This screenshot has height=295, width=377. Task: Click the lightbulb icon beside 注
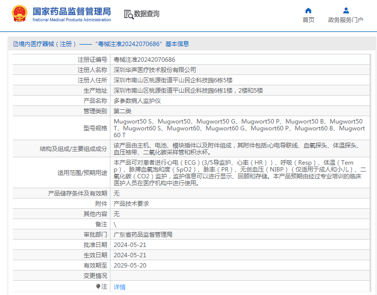coord(98,286)
